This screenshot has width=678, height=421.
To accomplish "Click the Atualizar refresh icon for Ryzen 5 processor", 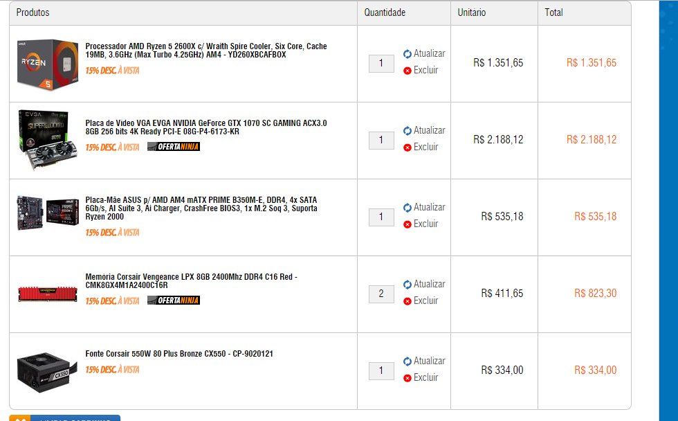I will (x=407, y=54).
